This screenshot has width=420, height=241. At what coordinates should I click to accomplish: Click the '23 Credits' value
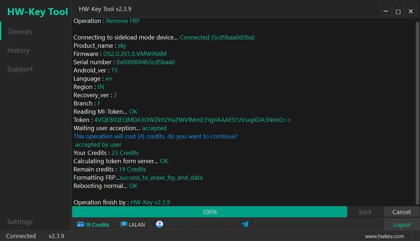(125, 153)
